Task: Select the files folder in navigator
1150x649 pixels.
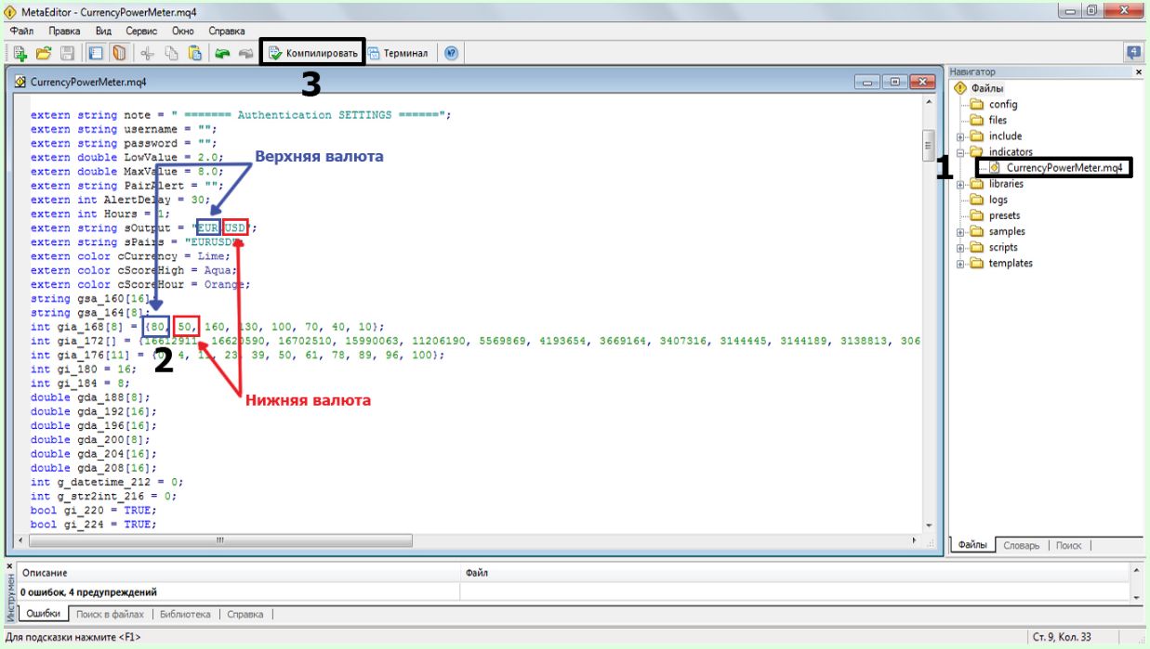Action: click(998, 120)
